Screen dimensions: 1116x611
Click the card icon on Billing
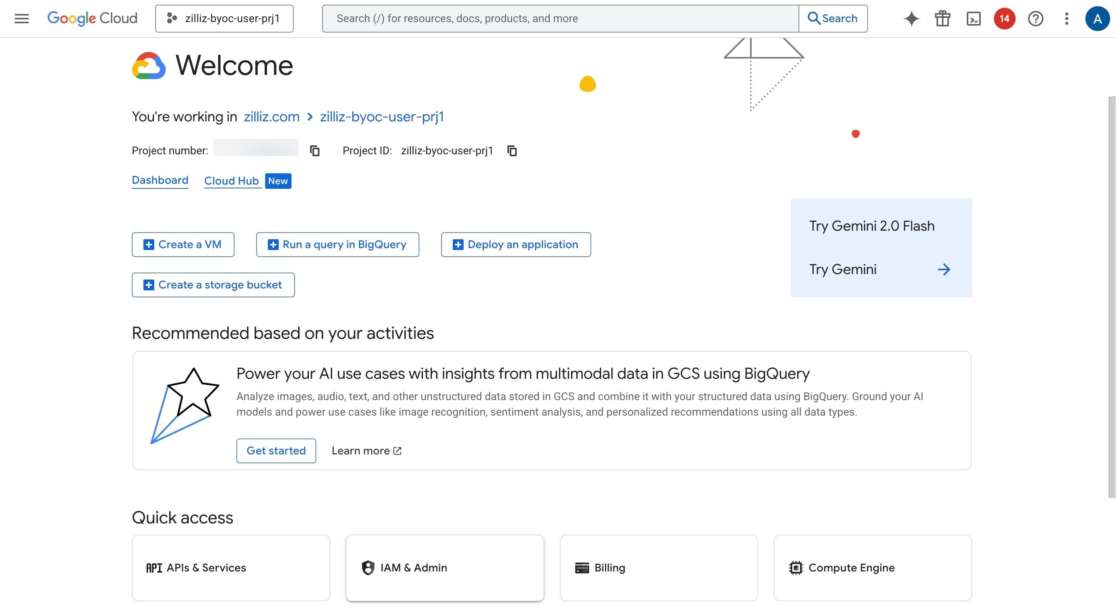tap(582, 568)
